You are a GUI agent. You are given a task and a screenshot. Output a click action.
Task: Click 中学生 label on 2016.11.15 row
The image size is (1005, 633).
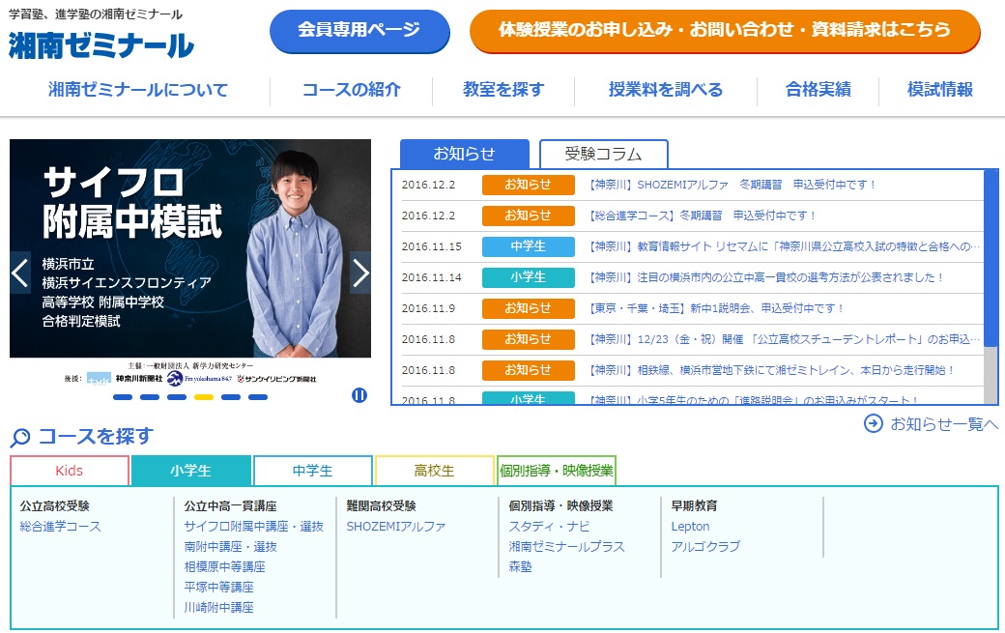click(x=529, y=246)
